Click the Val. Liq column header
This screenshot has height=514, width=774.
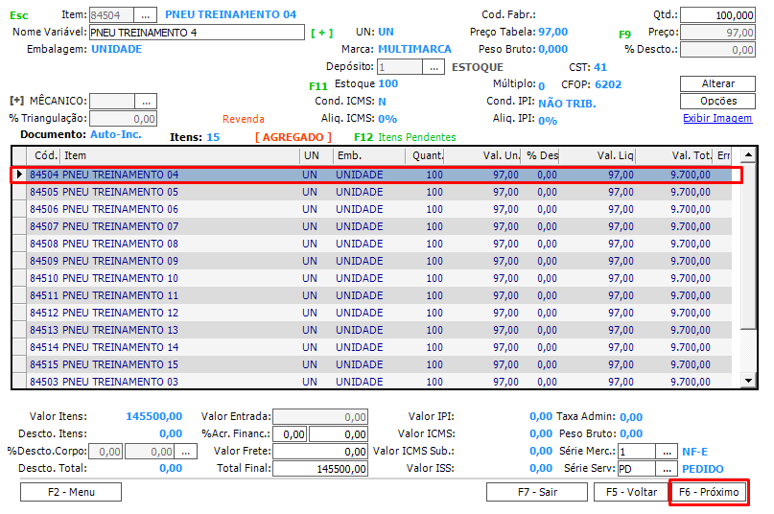click(x=598, y=155)
